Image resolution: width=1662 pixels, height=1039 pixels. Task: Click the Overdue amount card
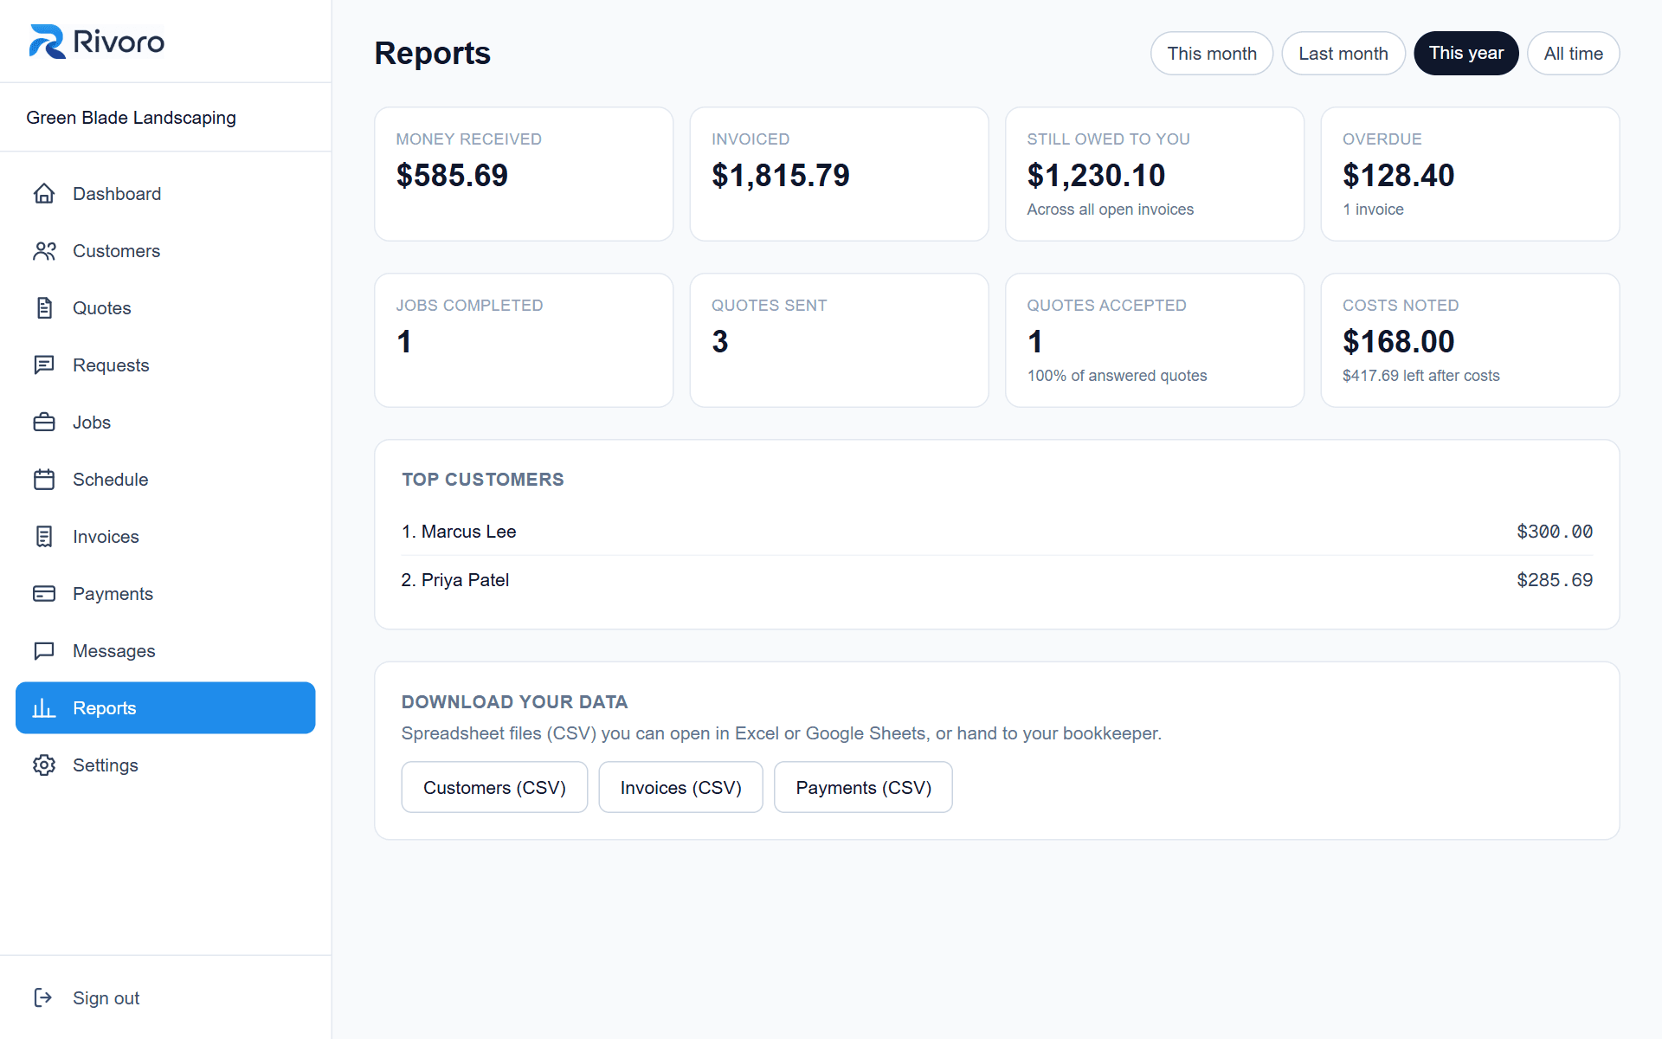(1471, 174)
